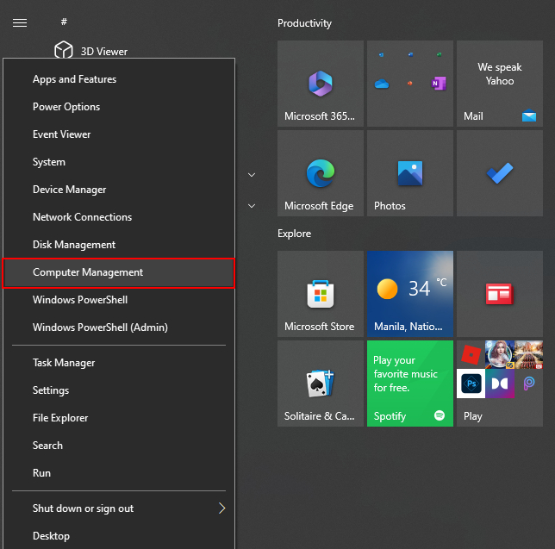Choose System in the Win+X menu
Screen dimensions: 555x549
119,162
